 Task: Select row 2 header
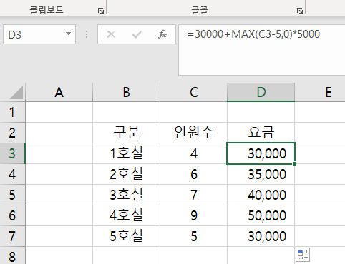(x=12, y=133)
